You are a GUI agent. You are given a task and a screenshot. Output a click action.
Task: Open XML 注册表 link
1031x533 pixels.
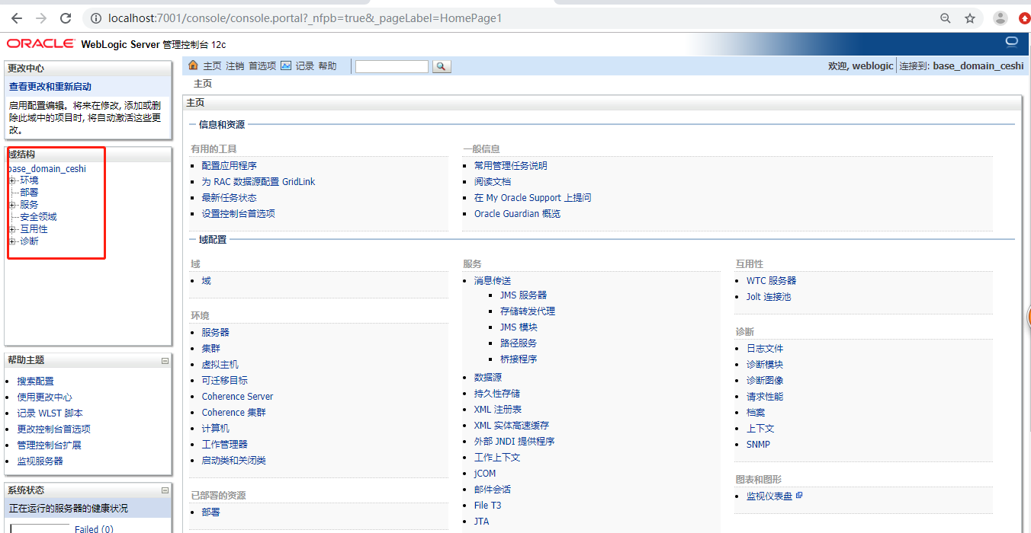point(498,410)
